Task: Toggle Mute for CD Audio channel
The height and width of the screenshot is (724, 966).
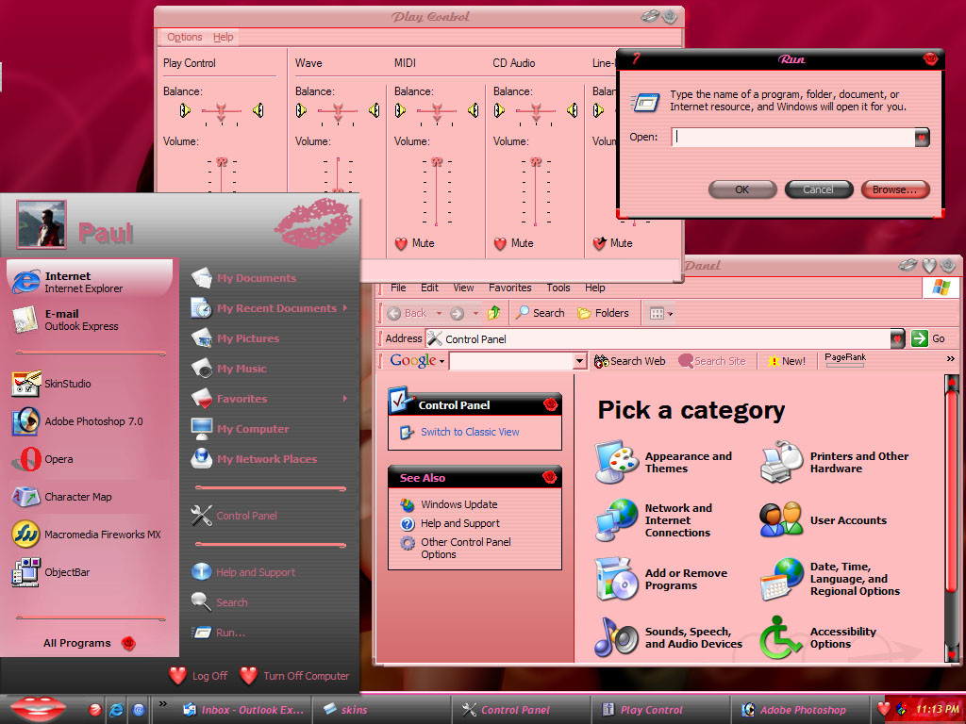Action: 500,244
